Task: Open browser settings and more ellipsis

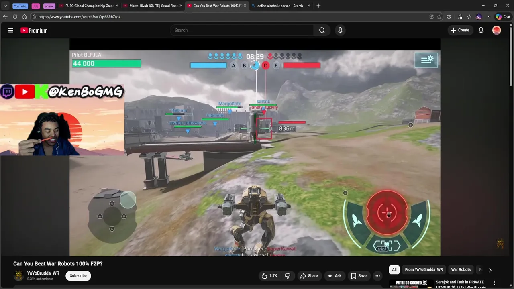Action: coord(488,17)
